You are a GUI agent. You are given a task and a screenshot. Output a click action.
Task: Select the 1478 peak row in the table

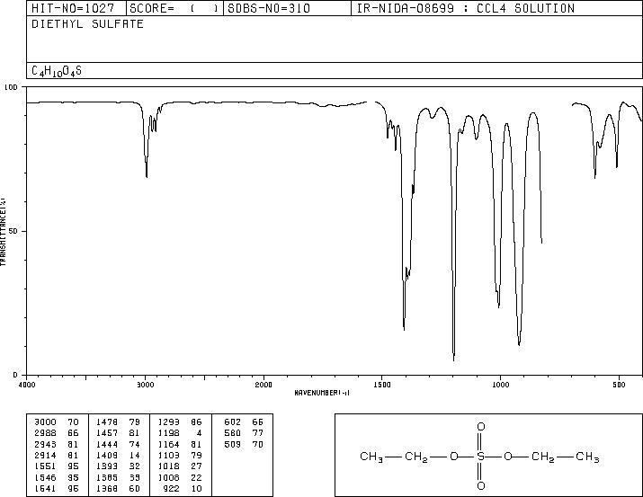coord(118,422)
